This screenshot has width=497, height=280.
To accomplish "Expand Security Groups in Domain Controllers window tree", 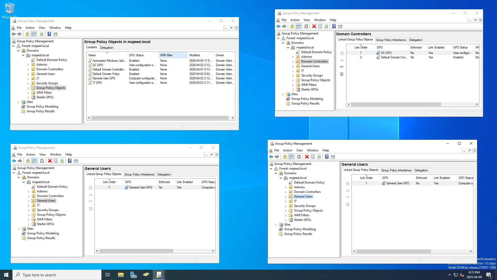I will 293,76.
